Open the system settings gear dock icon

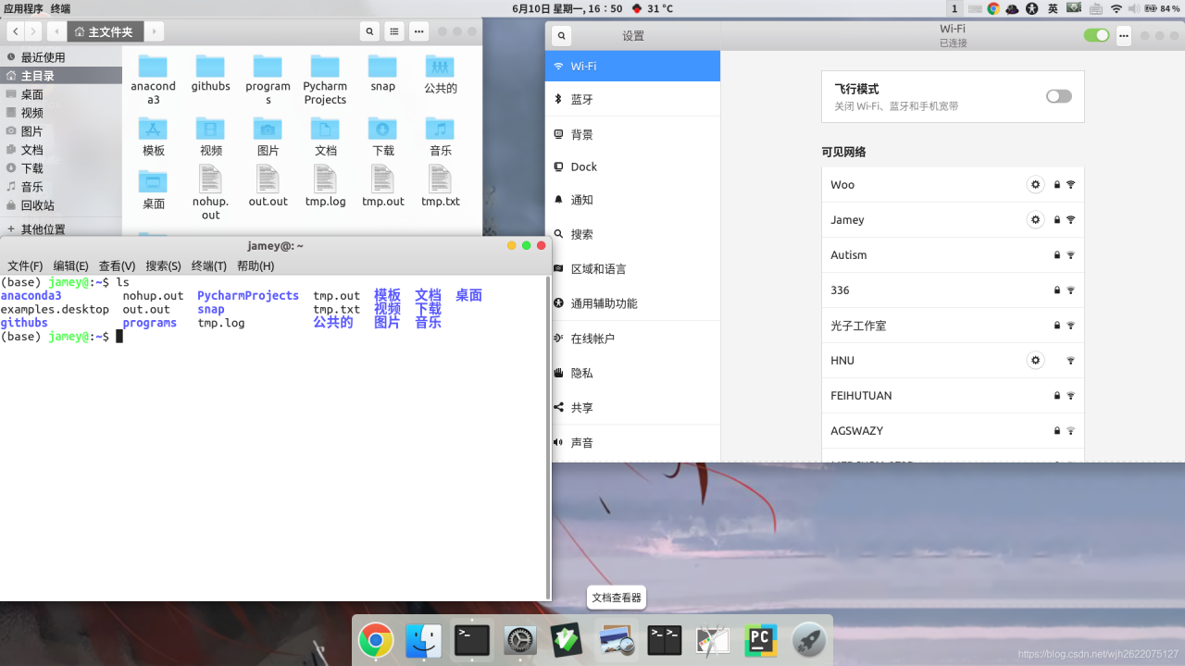point(520,640)
